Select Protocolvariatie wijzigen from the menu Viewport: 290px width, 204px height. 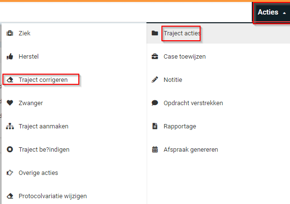53,196
